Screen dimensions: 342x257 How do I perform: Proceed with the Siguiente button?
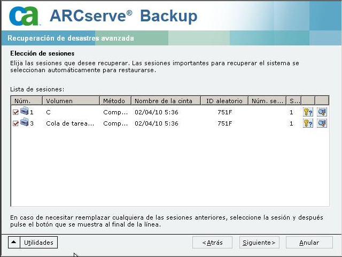point(259,242)
